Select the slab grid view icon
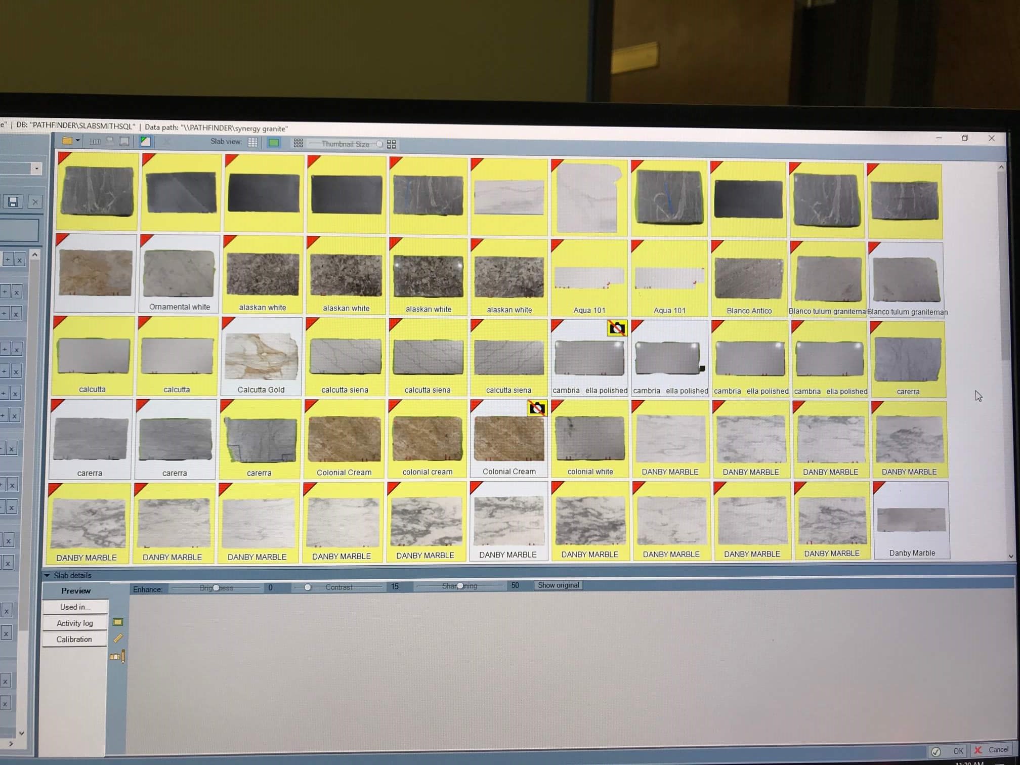This screenshot has width=1020, height=765. (252, 143)
